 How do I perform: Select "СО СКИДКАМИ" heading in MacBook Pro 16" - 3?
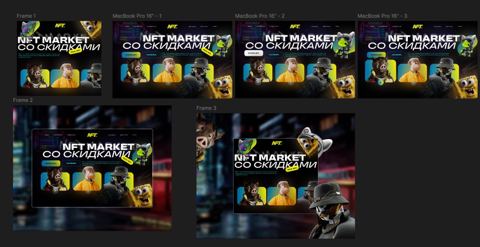(412, 46)
